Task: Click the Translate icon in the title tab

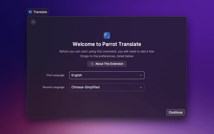Action: 30,12
